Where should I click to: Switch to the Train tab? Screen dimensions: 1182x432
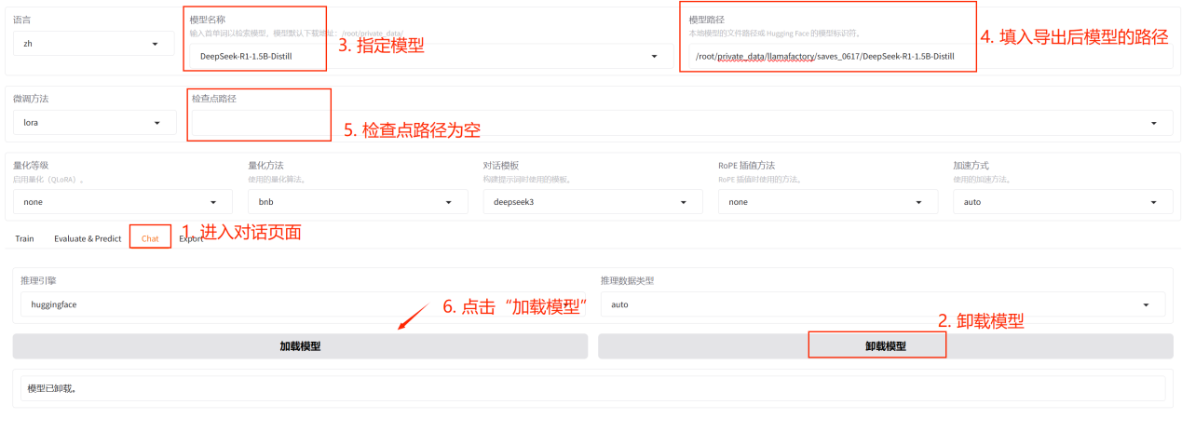tap(24, 238)
